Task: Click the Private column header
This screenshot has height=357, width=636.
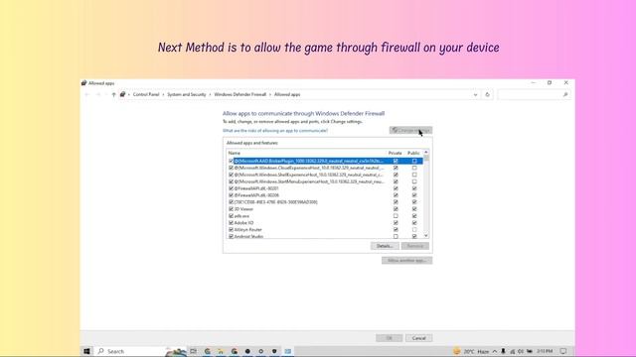Action: click(396, 153)
